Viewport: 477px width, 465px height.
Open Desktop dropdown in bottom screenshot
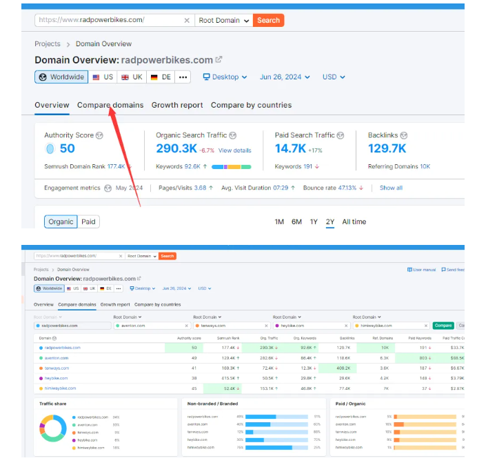(x=143, y=288)
